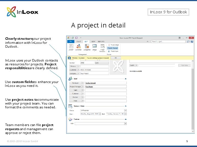Click the Custom fields section icon

[x=70, y=119]
